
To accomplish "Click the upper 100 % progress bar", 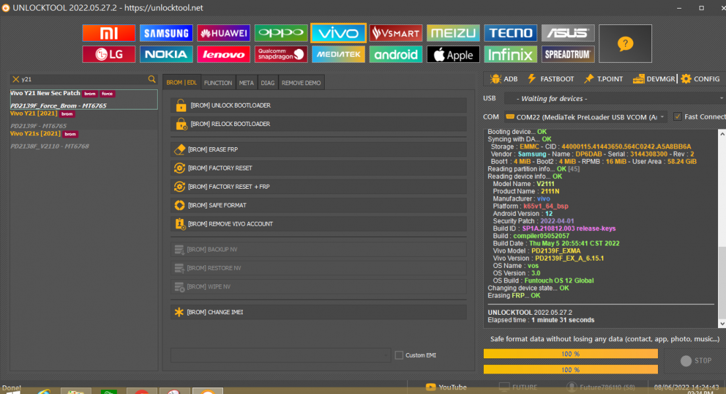I will (x=570, y=354).
